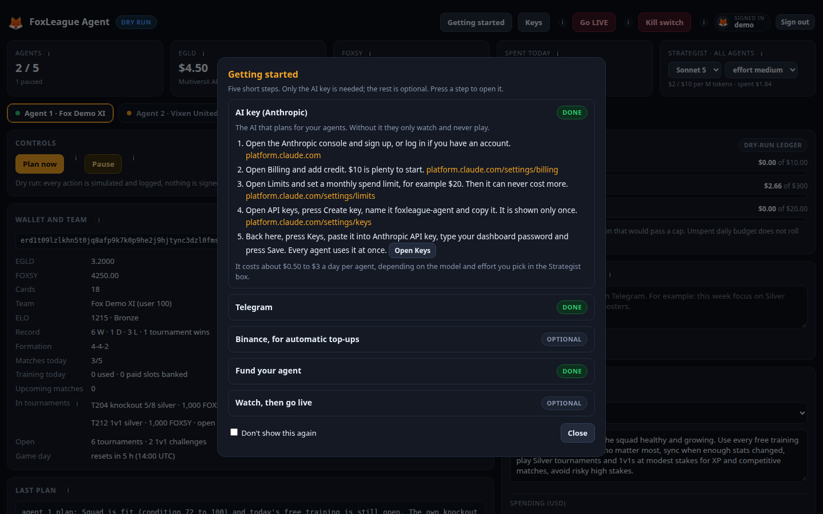Click the '1215 · Bronze' ELO value
Image resolution: width=823 pixels, height=514 pixels.
click(x=115, y=318)
